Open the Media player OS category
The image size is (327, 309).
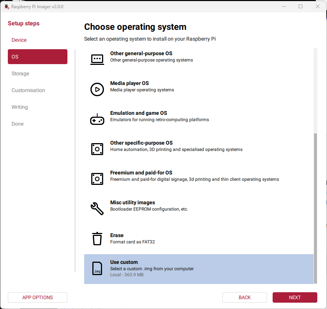click(199, 89)
